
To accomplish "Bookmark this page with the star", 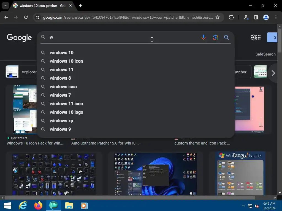I will pyautogui.click(x=218, y=17).
